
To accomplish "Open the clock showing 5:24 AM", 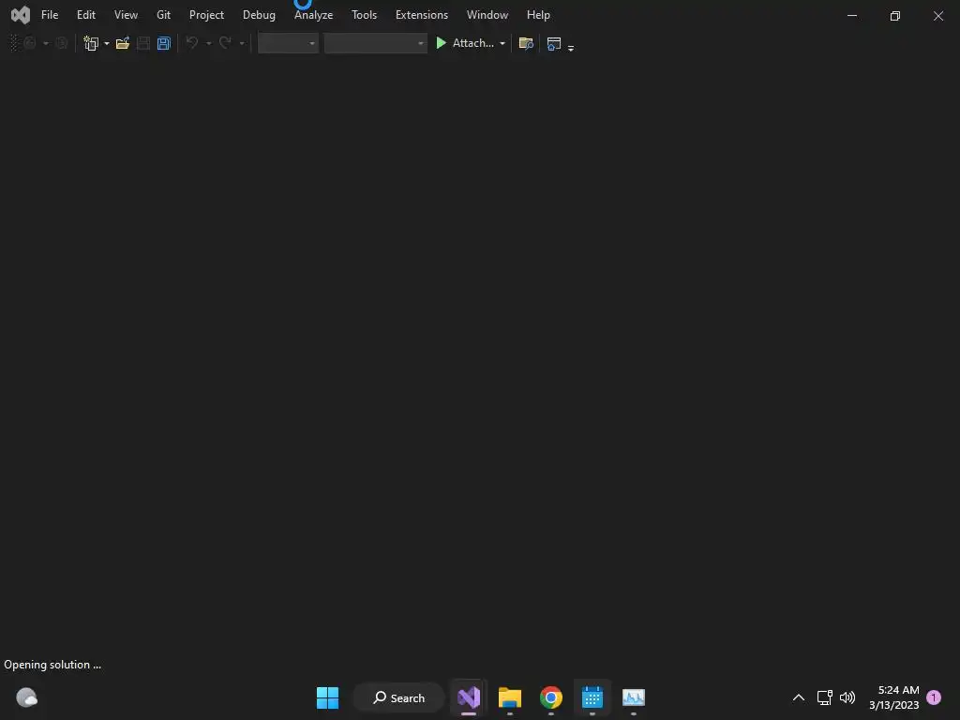I will pos(893,697).
